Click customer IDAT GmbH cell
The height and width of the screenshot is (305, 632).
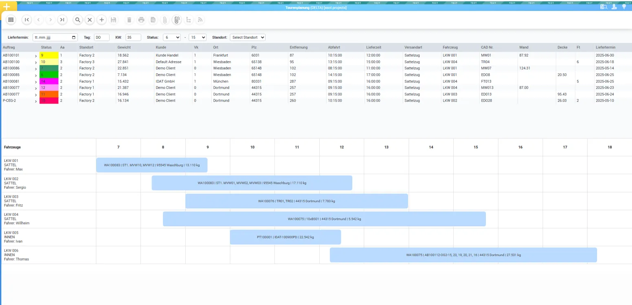pos(165,81)
